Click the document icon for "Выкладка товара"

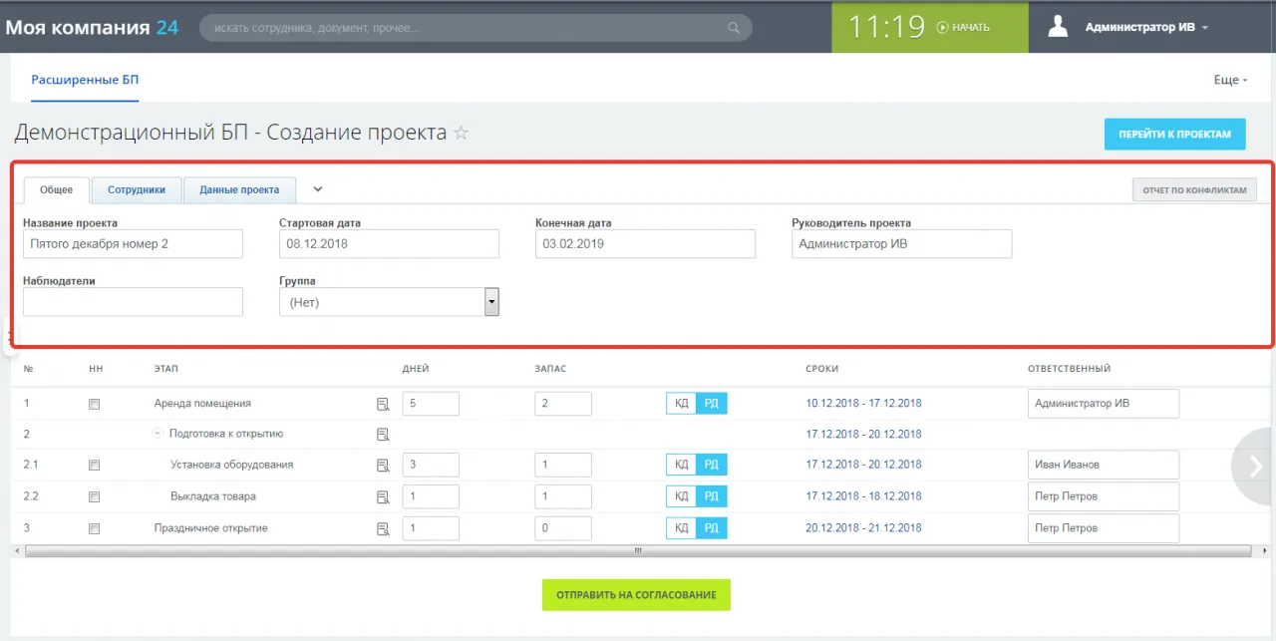tap(383, 495)
